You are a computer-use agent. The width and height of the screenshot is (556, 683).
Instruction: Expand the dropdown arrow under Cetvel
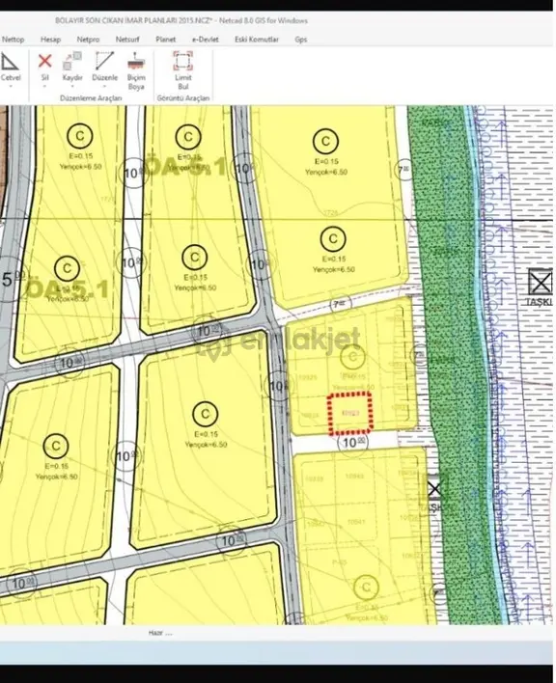pos(11,86)
